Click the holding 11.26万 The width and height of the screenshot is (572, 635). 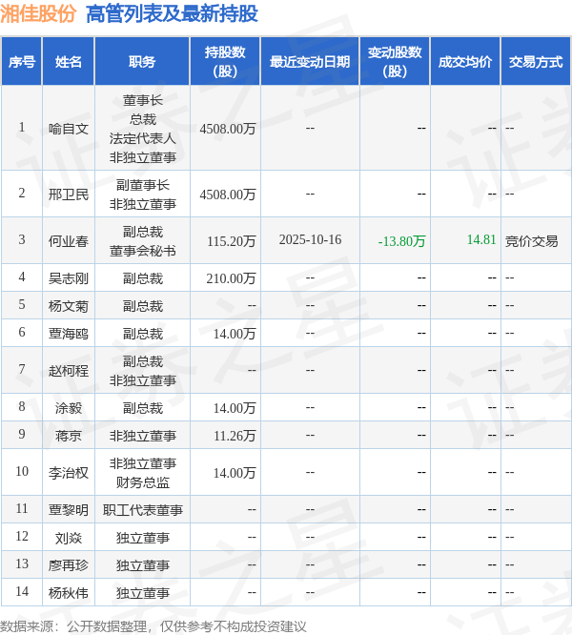(235, 436)
